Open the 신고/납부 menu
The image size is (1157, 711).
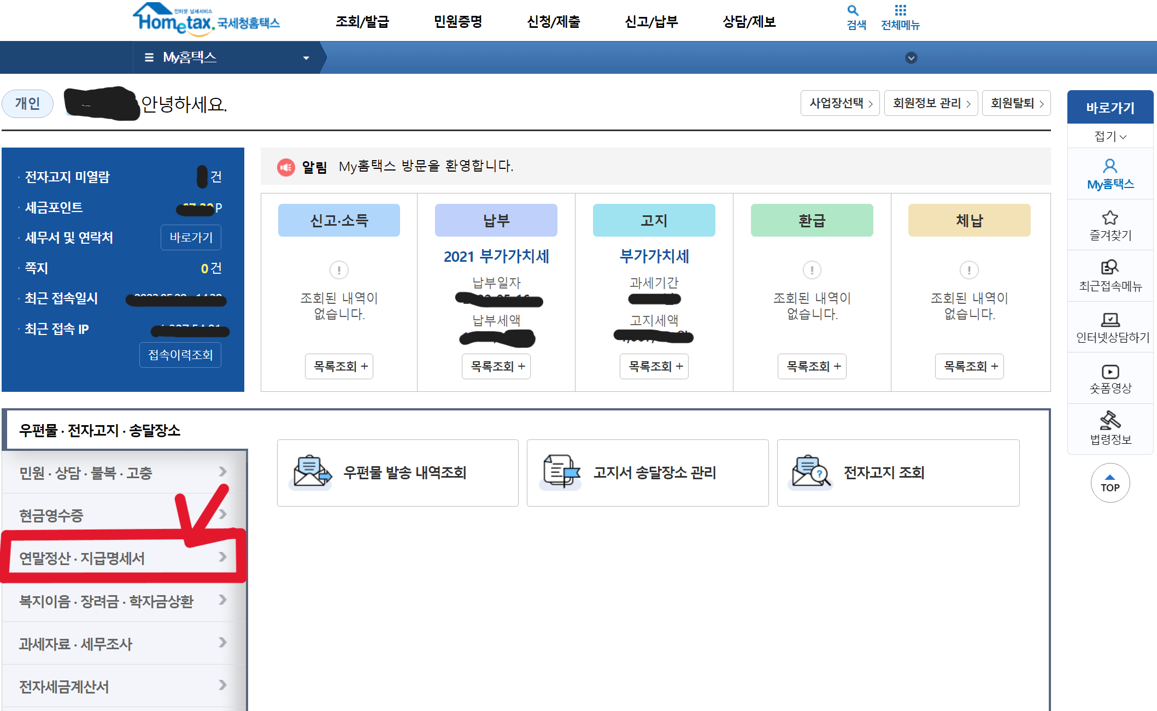point(651,22)
